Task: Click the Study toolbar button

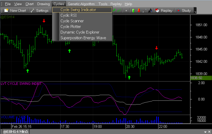Action: [x=184, y=11]
